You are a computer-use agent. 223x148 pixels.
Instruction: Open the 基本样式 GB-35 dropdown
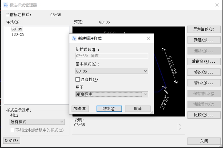pyautogui.click(x=112, y=71)
